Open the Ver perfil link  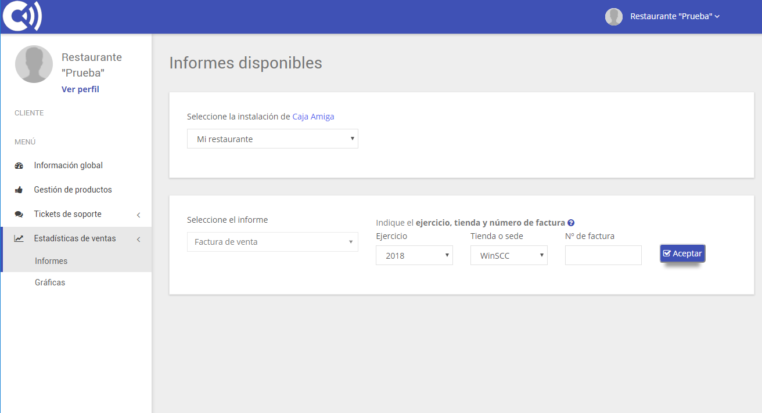click(80, 89)
